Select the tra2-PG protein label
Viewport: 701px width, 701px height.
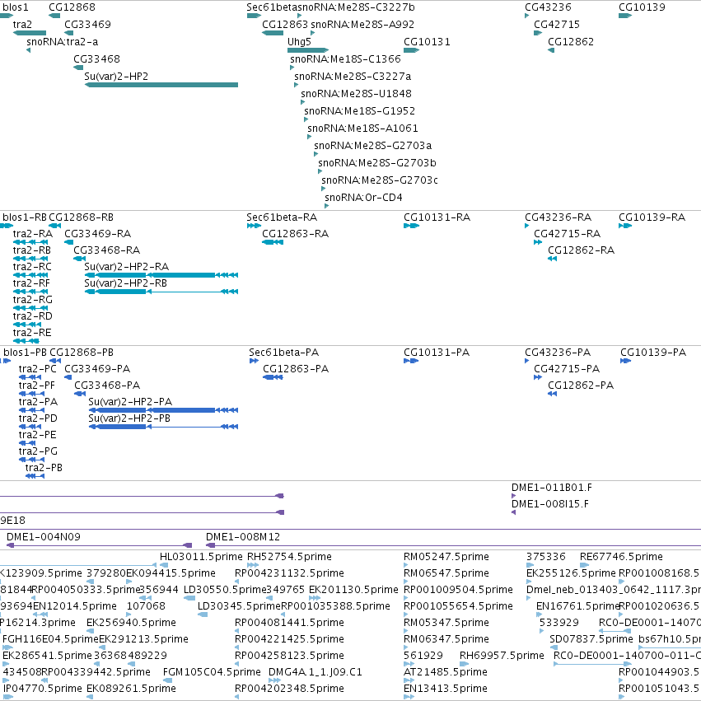(38, 451)
